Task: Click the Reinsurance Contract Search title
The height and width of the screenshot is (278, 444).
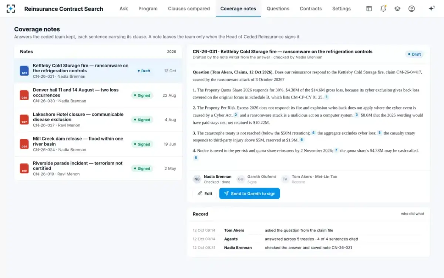Action: coord(64,9)
